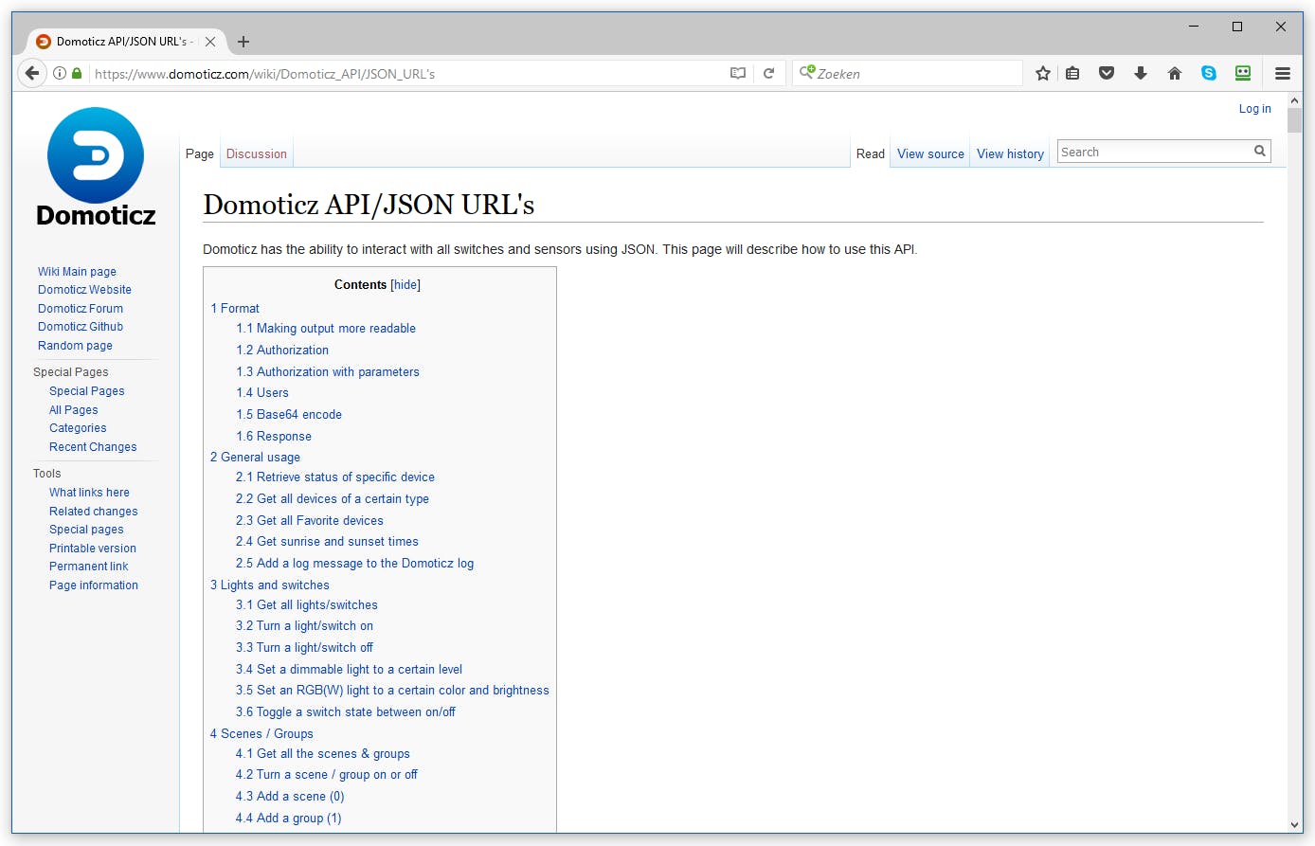Click the Skype toolbar icon
The image size is (1315, 846).
[x=1209, y=73]
